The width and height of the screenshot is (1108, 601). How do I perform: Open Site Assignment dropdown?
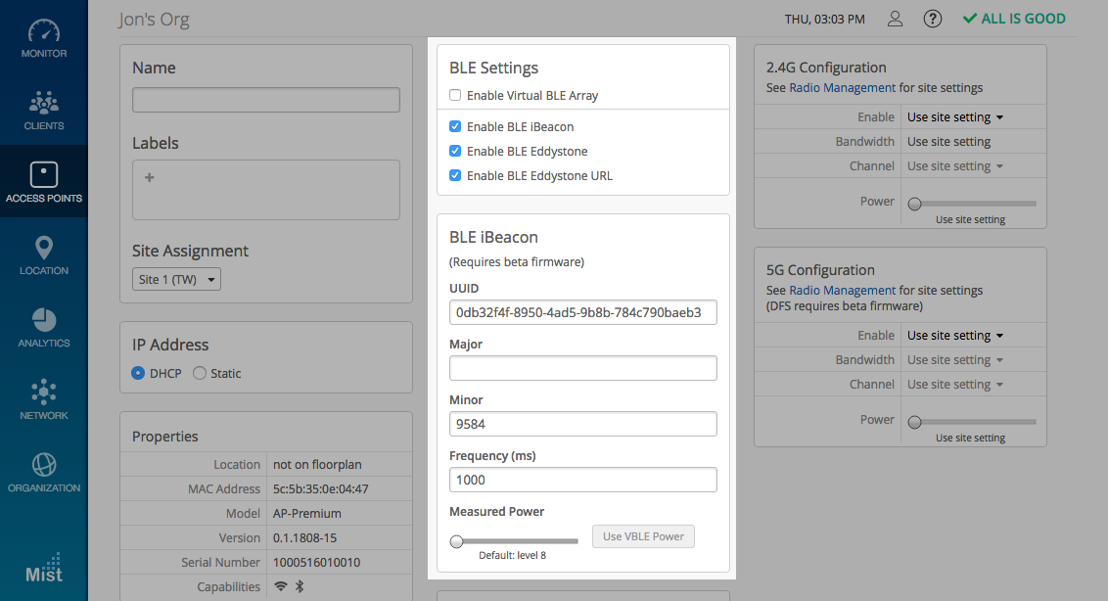click(177, 280)
